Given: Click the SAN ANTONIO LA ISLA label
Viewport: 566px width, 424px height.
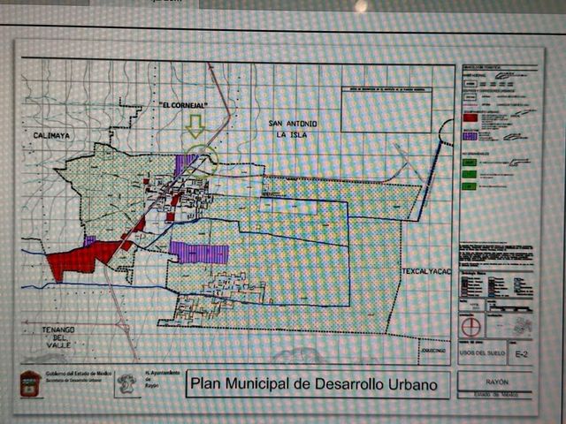Looking at the screenshot, I should pyautogui.click(x=293, y=129).
